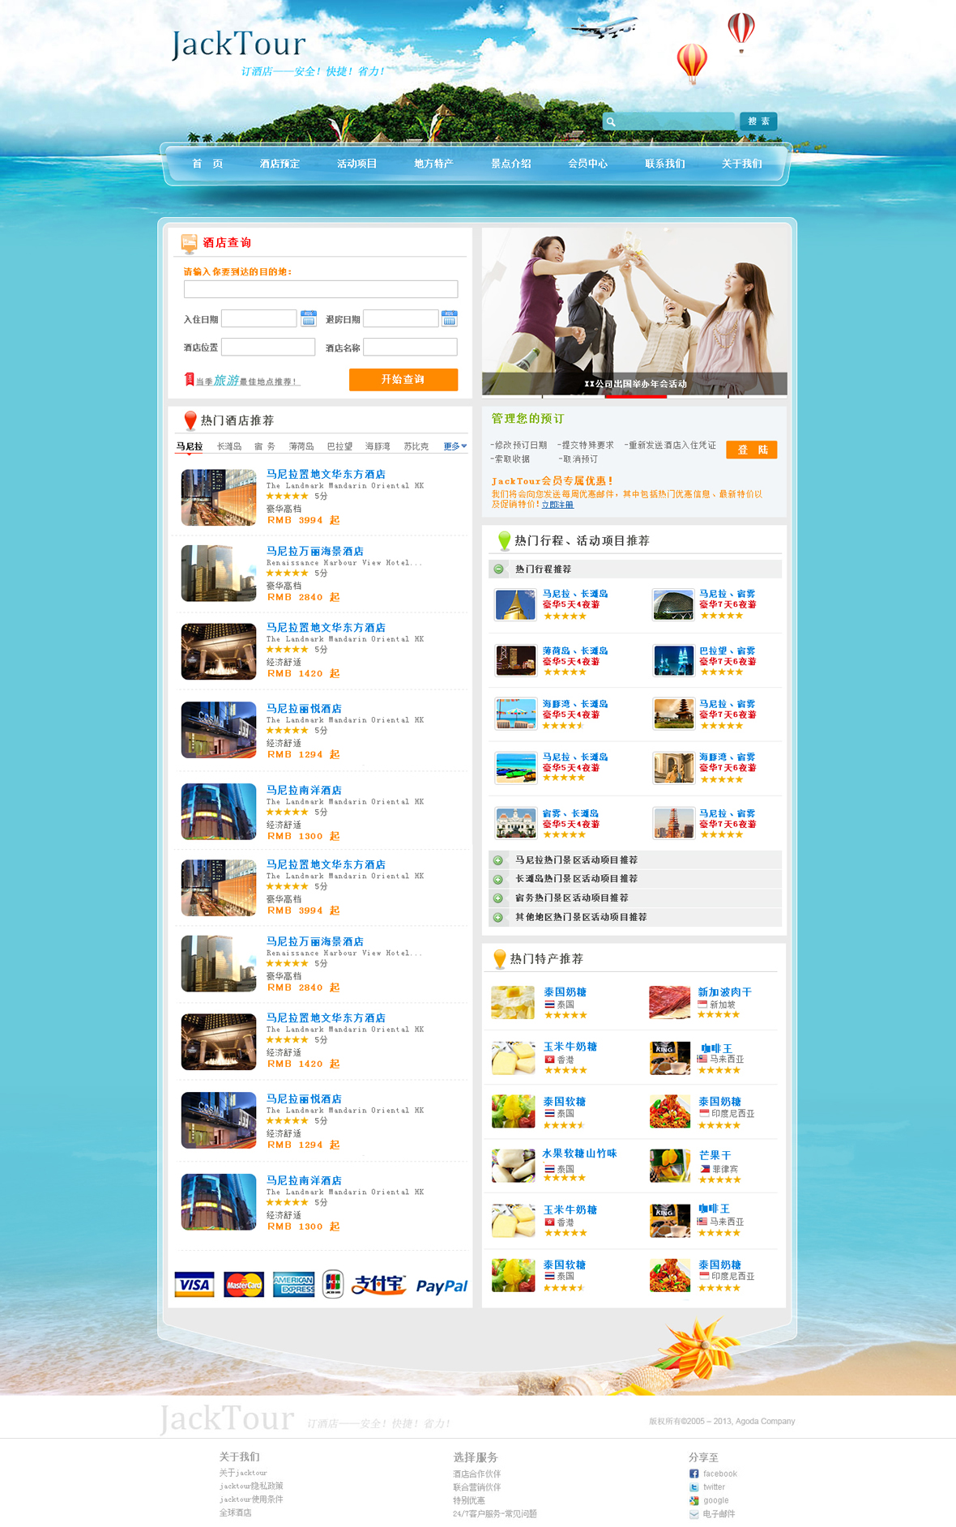This screenshot has width=956, height=1527.
Task: Open the 更多 destinations dropdown
Action: click(x=455, y=446)
